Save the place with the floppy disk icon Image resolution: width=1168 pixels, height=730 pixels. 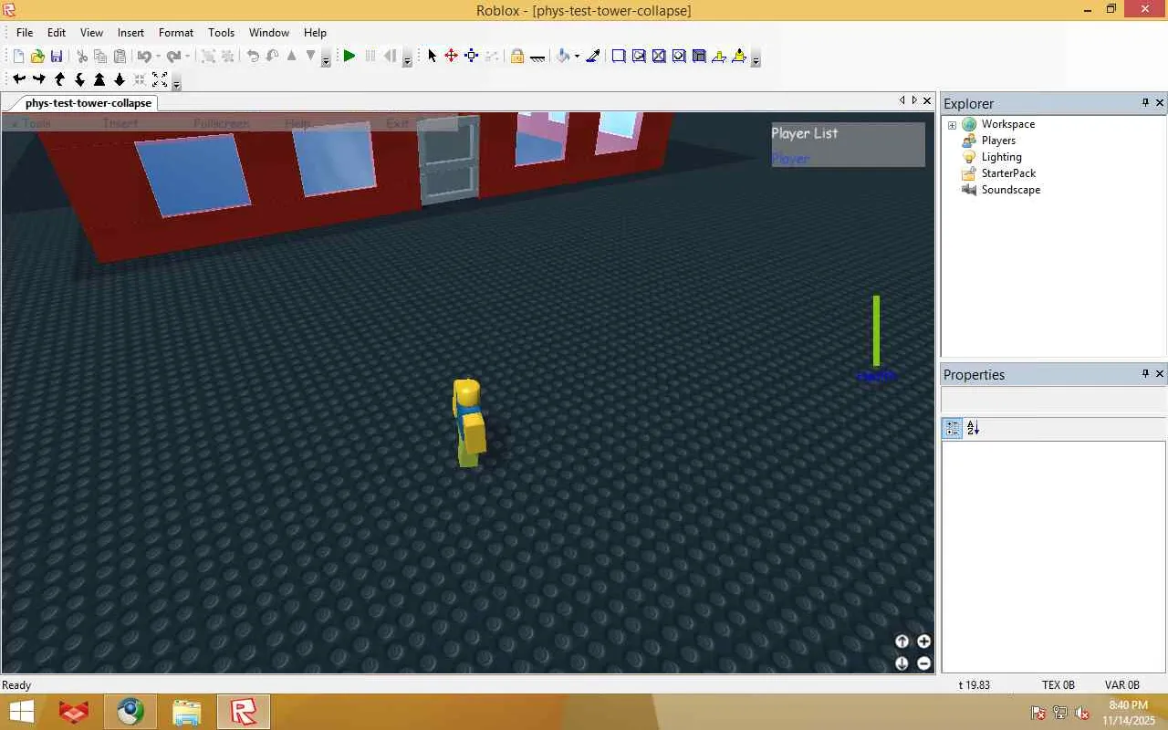click(x=57, y=57)
